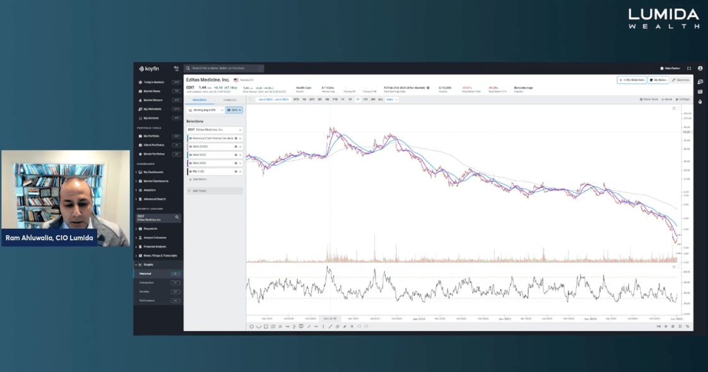This screenshot has height=372, width=708.
Task: Select the horizontal line tool
Action: (316, 327)
